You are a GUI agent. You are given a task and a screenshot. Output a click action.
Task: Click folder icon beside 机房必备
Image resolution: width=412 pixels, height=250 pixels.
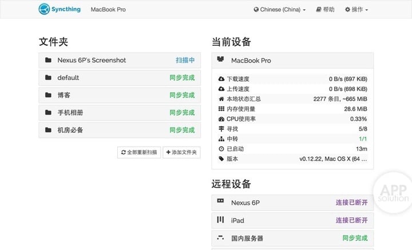click(48, 130)
